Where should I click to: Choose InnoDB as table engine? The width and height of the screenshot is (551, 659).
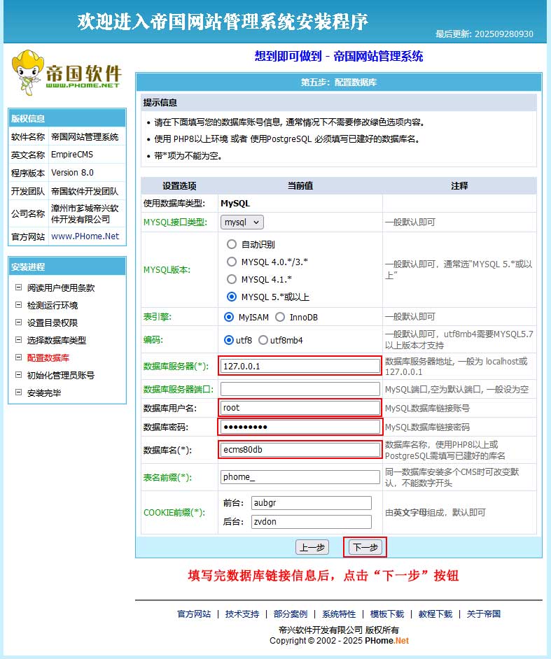[280, 318]
